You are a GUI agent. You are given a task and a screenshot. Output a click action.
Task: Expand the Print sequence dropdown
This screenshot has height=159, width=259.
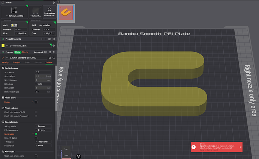pyautogui.click(x=44, y=130)
